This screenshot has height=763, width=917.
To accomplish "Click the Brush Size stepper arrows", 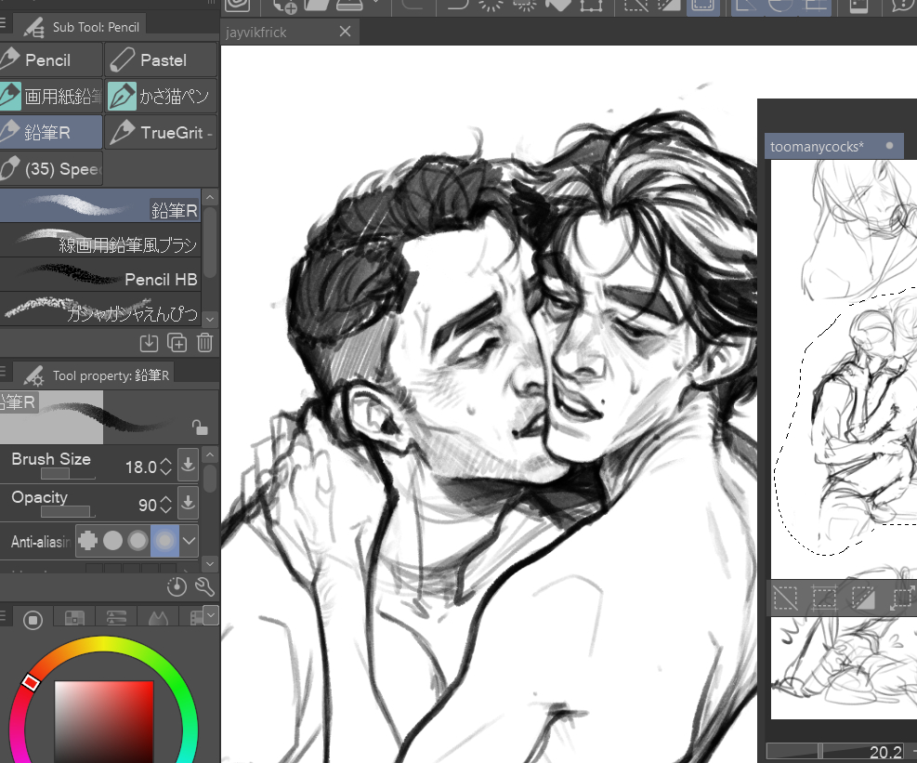I will point(165,467).
